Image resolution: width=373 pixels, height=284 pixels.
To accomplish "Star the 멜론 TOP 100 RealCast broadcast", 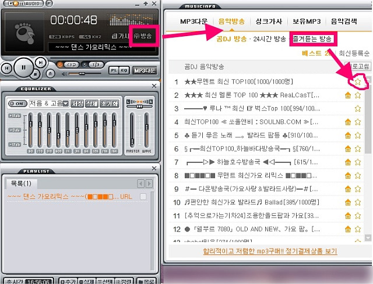I will (x=358, y=95).
